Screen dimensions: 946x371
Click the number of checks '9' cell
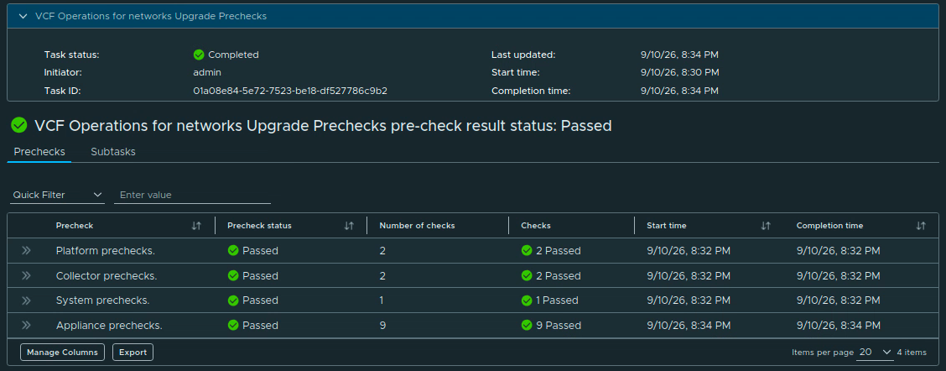click(x=382, y=325)
